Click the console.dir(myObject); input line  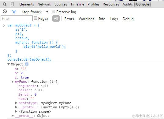pos(29,60)
